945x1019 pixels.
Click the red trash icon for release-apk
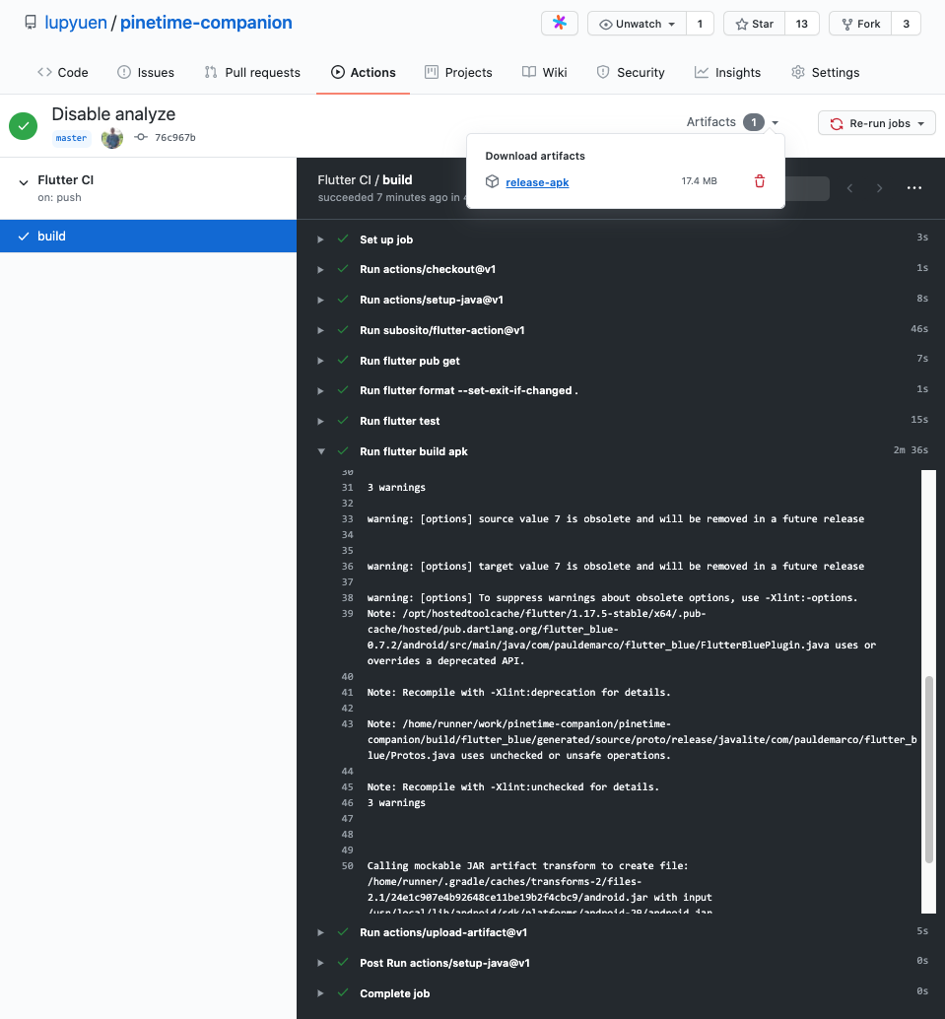(x=759, y=181)
